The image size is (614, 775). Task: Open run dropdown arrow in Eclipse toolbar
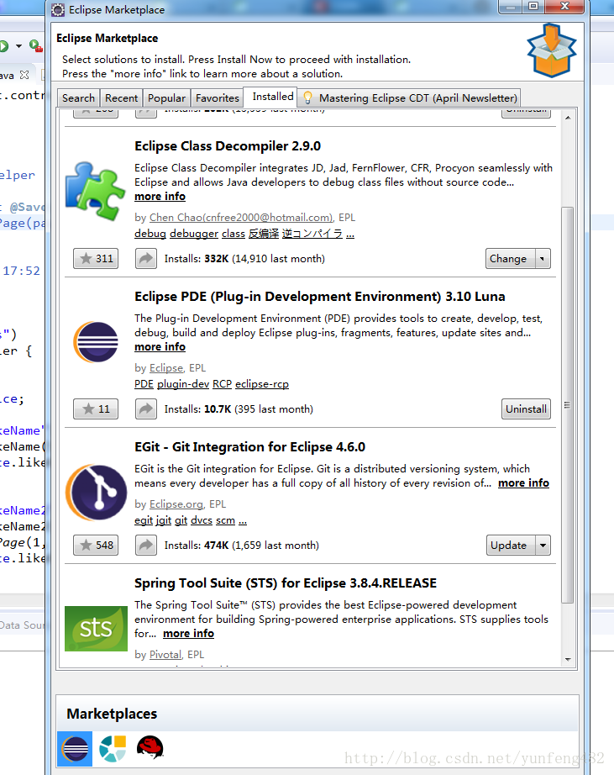click(18, 46)
